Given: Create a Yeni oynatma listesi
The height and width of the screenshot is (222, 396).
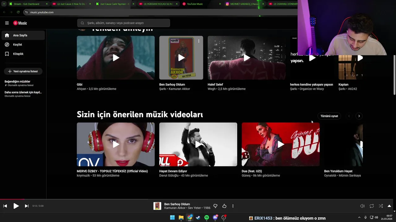Looking at the screenshot, I should point(23,71).
